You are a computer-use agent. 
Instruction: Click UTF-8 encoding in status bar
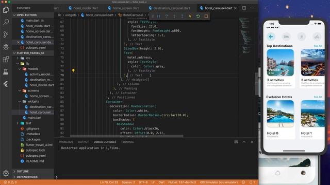pos(143,182)
